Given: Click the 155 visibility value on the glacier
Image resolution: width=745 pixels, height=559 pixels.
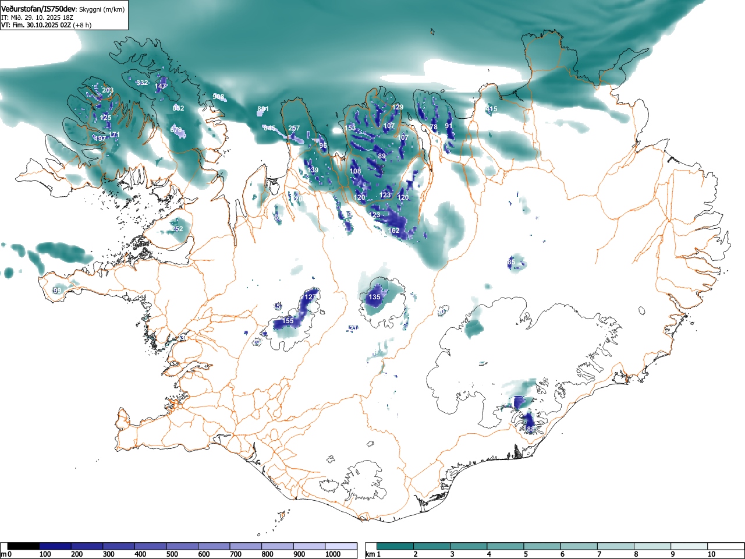Looking at the screenshot, I should tap(288, 321).
